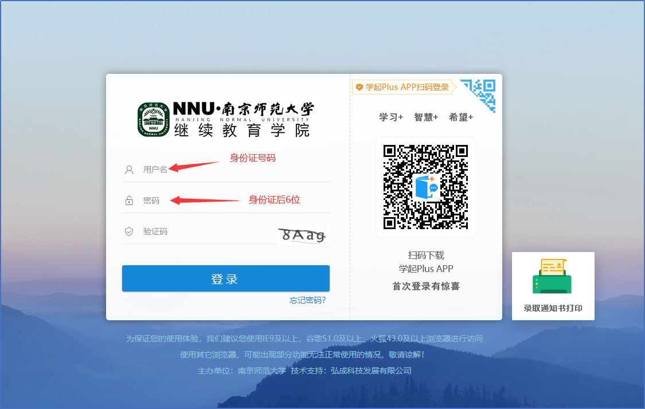645x409 pixels.
Task: Refresh the 8Aag captcha image
Action: 303,235
